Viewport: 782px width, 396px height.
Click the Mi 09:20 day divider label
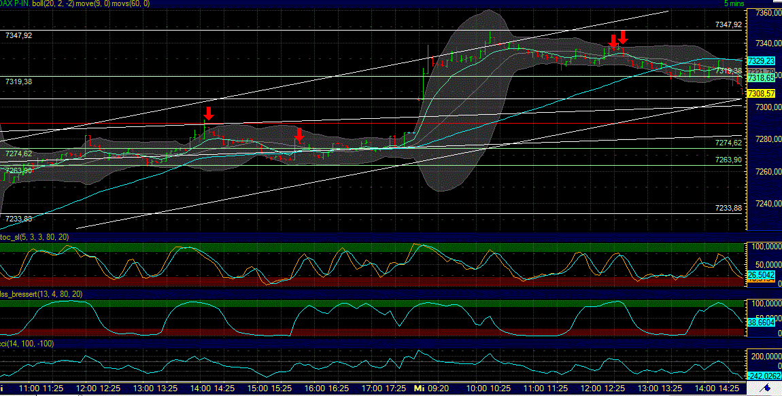[431, 388]
